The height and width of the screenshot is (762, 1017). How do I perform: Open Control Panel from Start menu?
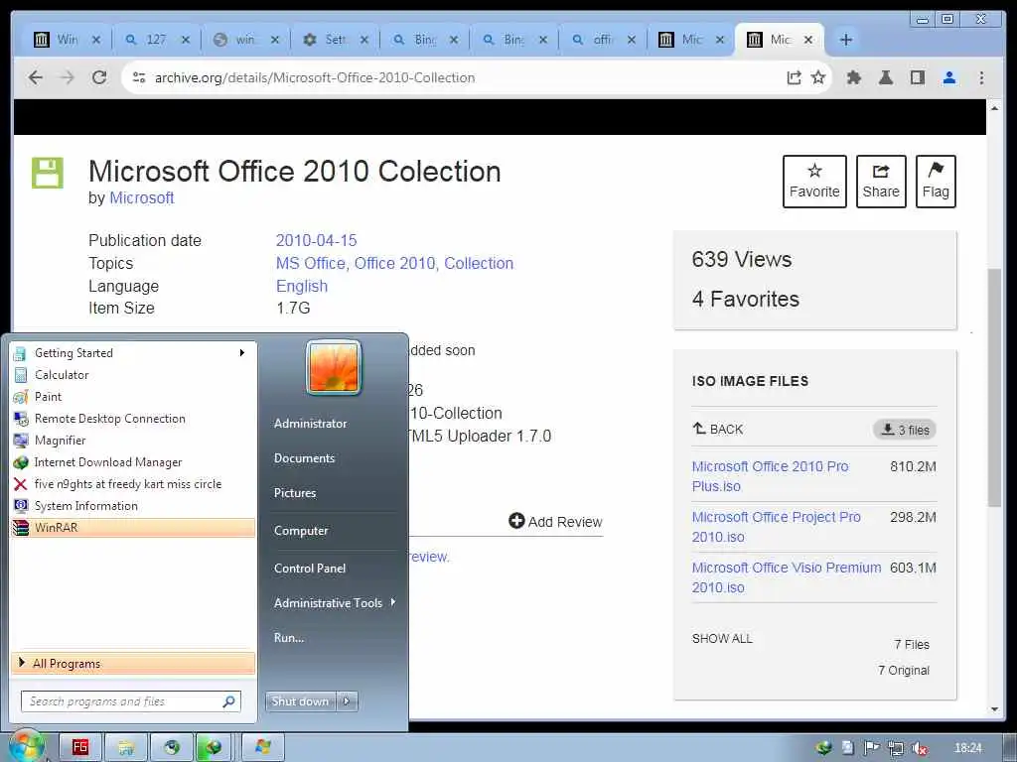[x=310, y=569]
